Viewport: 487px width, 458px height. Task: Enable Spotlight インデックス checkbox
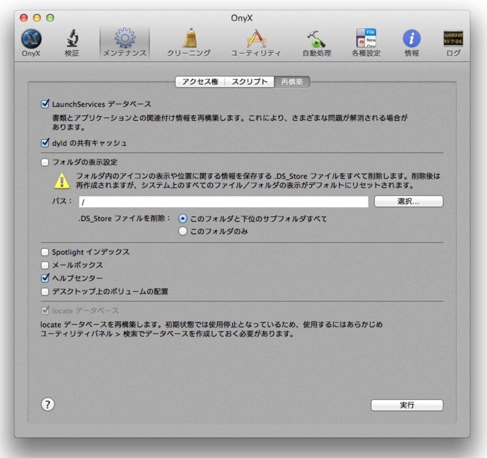click(45, 252)
